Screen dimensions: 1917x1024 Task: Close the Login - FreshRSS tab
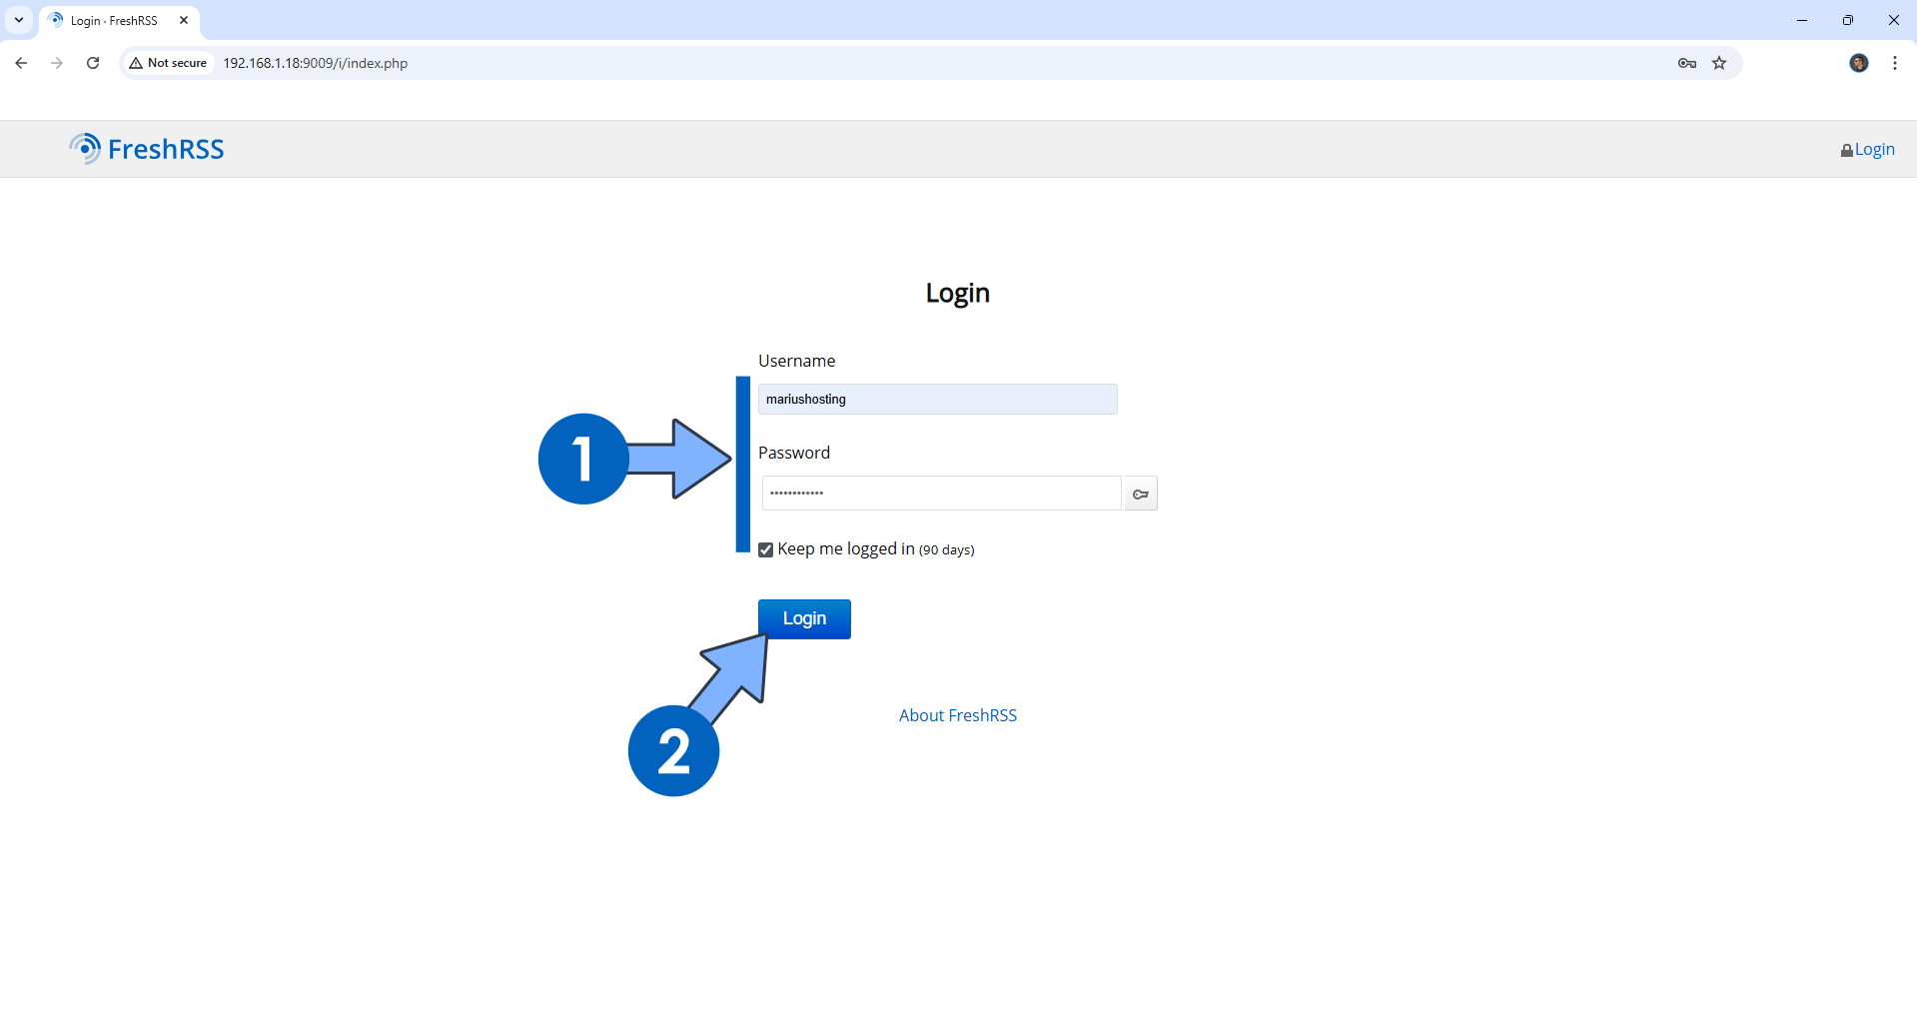click(184, 20)
